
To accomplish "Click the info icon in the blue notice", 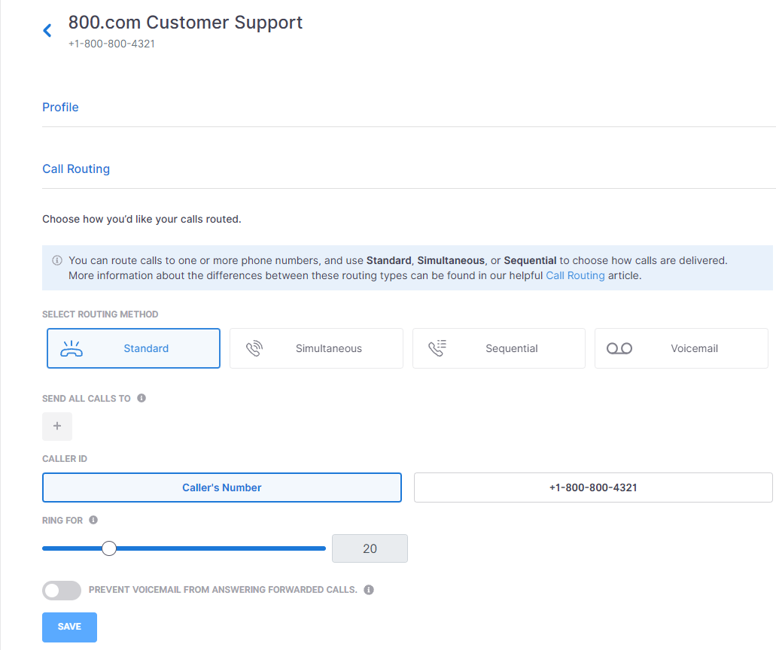I will pyautogui.click(x=57, y=260).
